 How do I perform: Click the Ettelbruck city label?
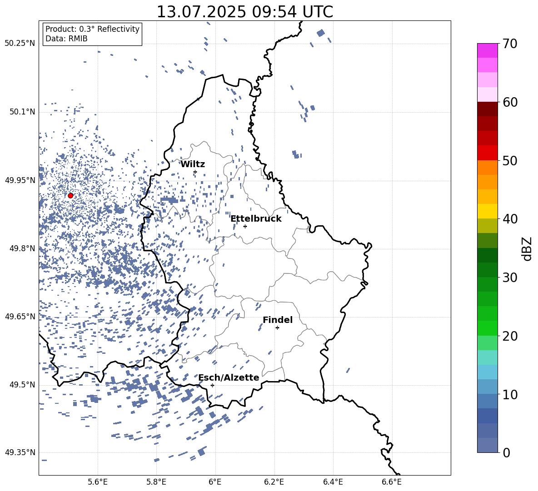tap(256, 219)
